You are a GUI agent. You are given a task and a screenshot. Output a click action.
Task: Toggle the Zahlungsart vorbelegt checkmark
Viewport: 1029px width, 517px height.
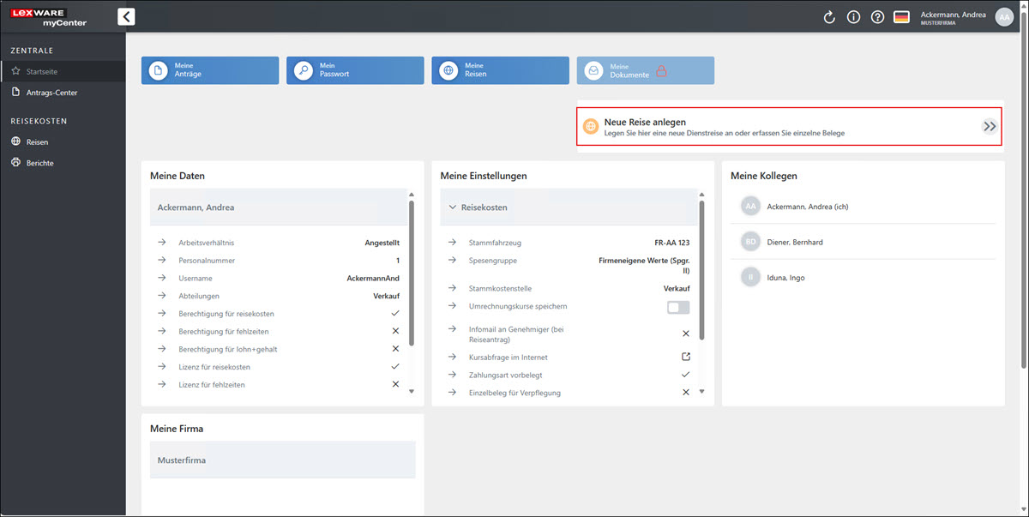tap(685, 375)
